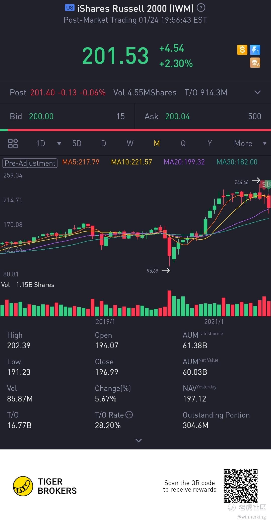Tap the Low value 191.23
The height and width of the screenshot is (523, 271).
click(x=19, y=372)
